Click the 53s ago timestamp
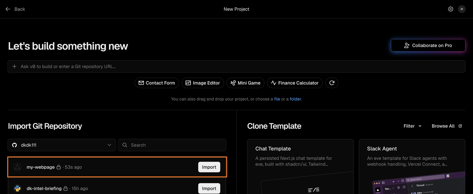Viewport: 473px width, 194px height. click(73, 167)
